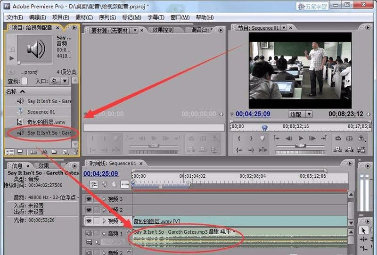Screen dimensions: 377x255
Task: Hide the 视频 3 track with eye toggle
Action: 89,199
